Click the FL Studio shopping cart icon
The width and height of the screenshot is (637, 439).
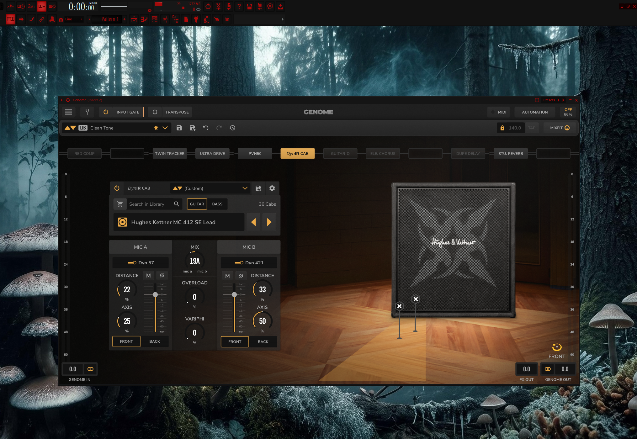pos(227,19)
